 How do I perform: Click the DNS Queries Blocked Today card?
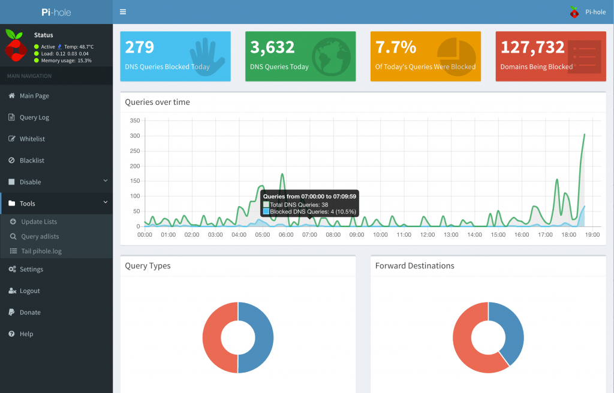(175, 56)
